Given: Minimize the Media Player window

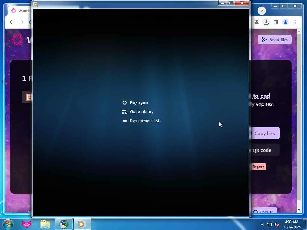Looking at the screenshot, I should click(x=223, y=3).
